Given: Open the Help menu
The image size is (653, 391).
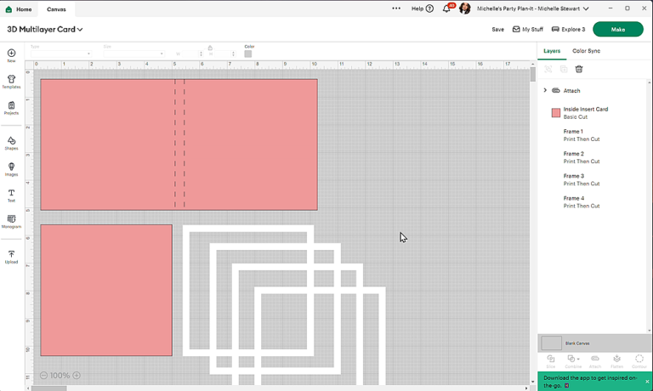Looking at the screenshot, I should (x=423, y=8).
